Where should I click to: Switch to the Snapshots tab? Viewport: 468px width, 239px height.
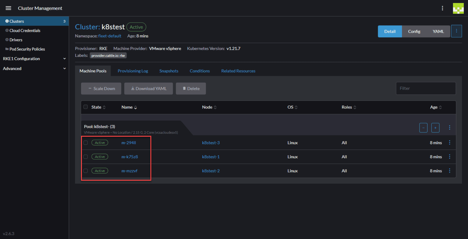169,71
